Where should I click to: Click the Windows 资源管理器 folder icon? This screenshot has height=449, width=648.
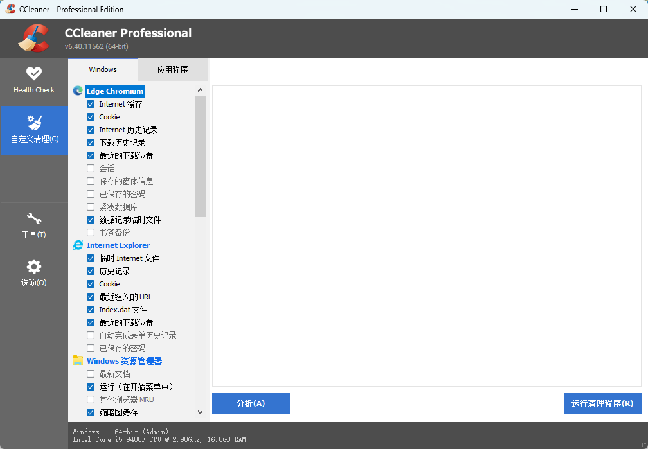click(78, 360)
